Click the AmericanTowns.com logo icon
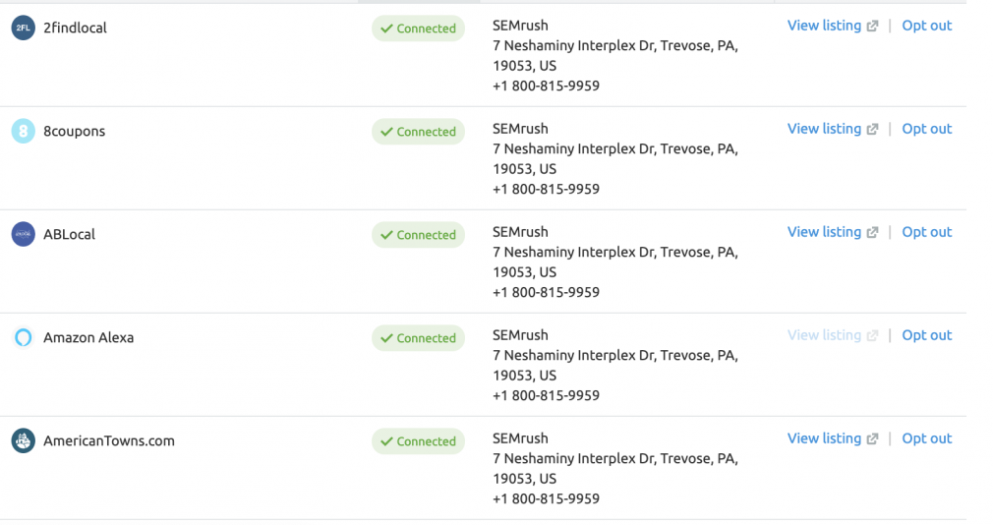Image resolution: width=993 pixels, height=525 pixels. 23,440
